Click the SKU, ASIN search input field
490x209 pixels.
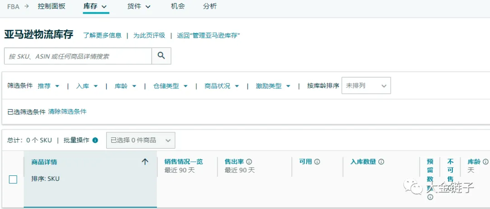tap(78, 56)
